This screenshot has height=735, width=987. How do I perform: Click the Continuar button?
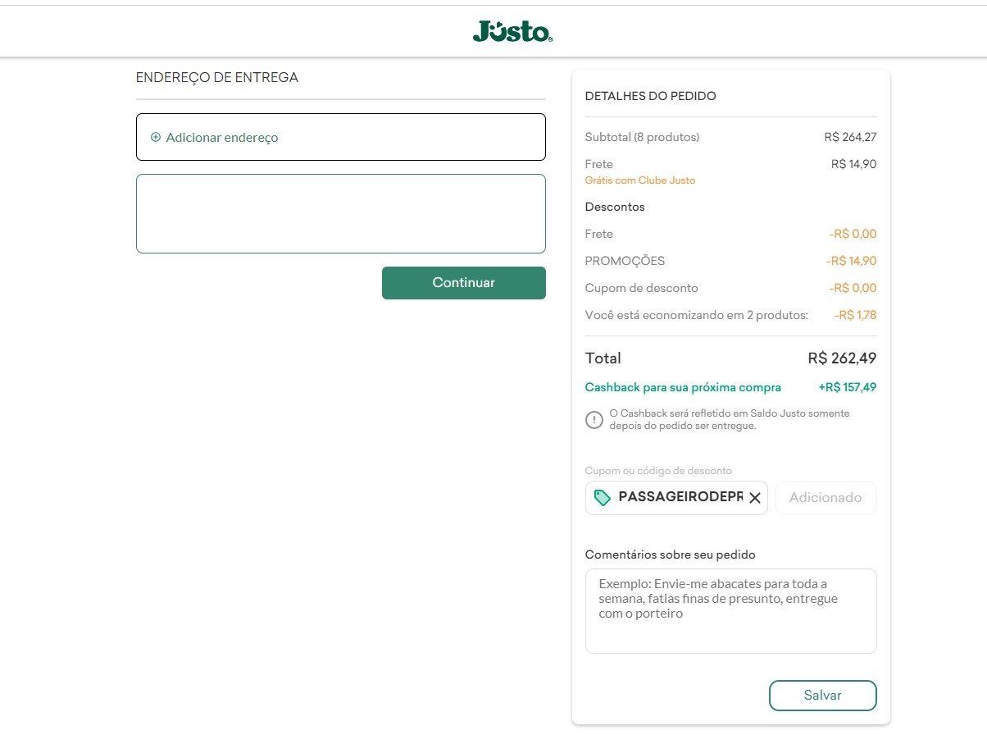(x=464, y=283)
